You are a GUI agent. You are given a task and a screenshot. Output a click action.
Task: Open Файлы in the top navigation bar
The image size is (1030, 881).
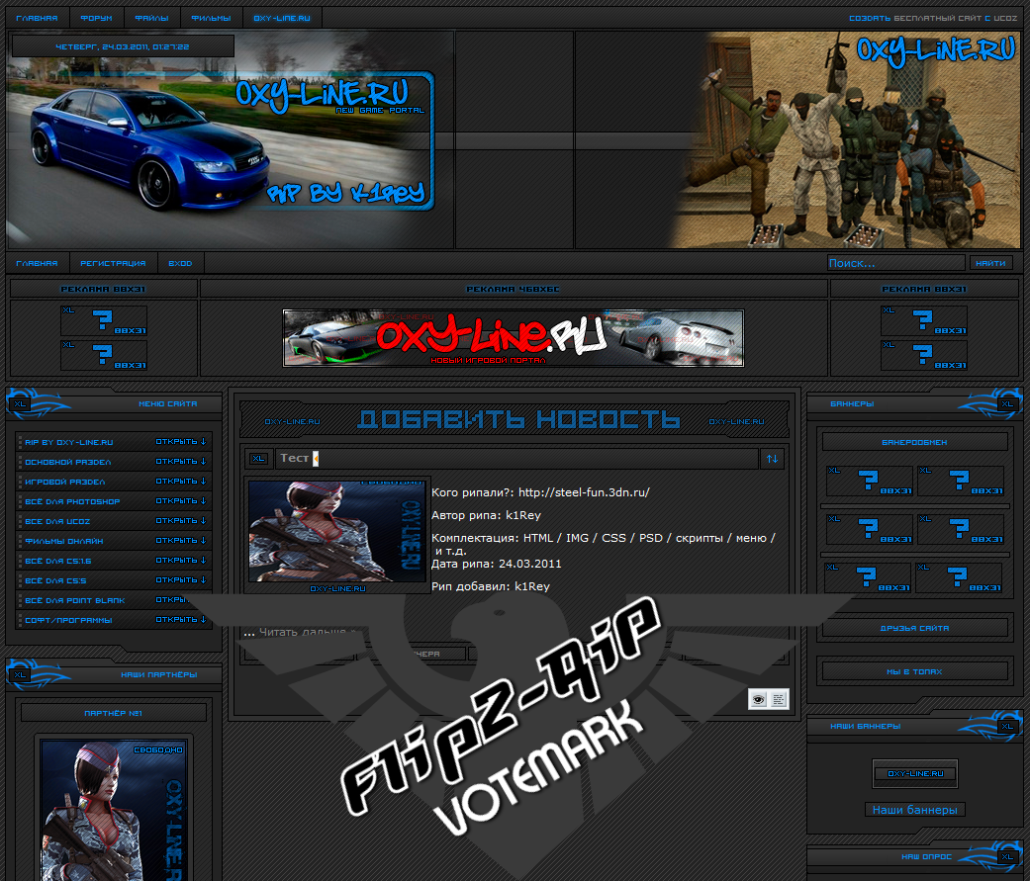tap(151, 19)
